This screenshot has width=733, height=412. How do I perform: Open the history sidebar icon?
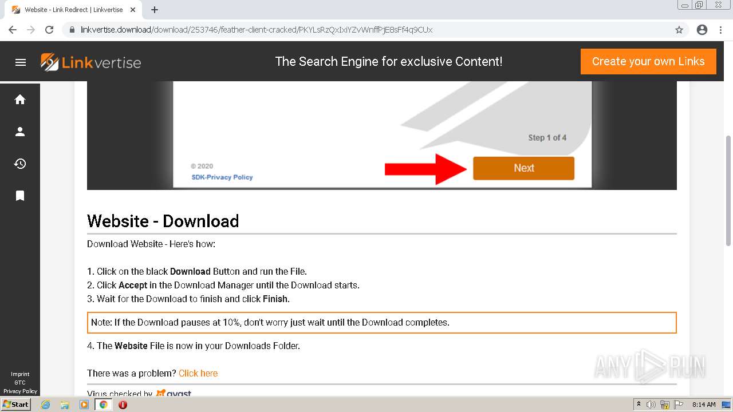[x=20, y=164]
